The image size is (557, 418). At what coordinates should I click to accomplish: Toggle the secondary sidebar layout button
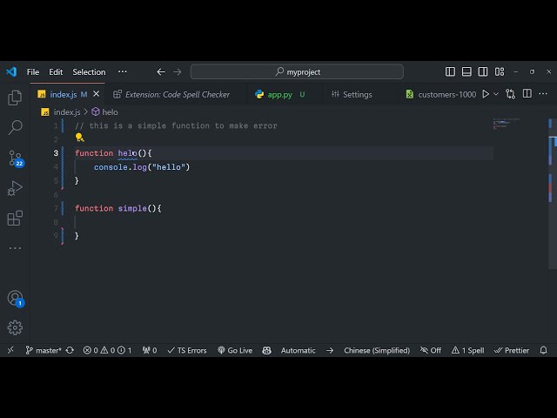pyautogui.click(x=483, y=71)
